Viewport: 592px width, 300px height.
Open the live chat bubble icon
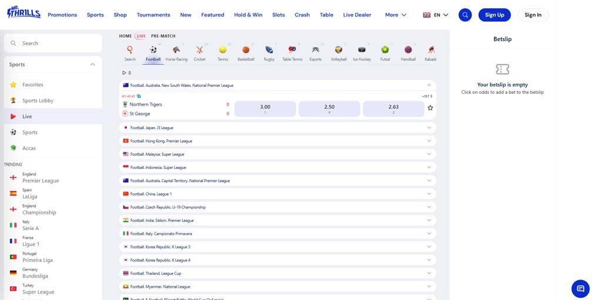(581, 289)
